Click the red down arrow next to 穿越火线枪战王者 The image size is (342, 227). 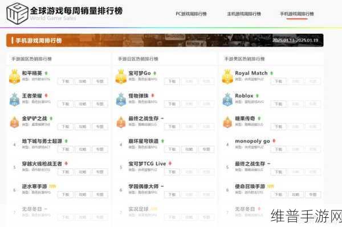point(66,163)
